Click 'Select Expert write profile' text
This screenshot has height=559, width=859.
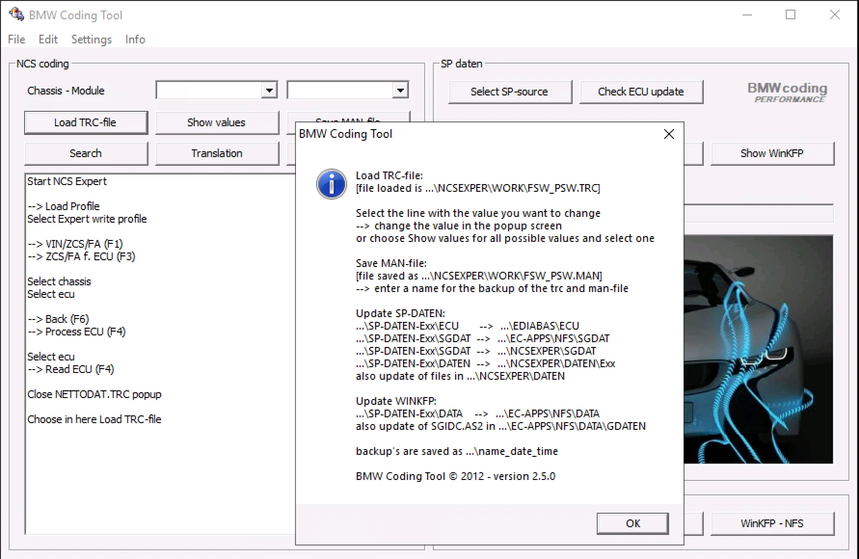(87, 219)
